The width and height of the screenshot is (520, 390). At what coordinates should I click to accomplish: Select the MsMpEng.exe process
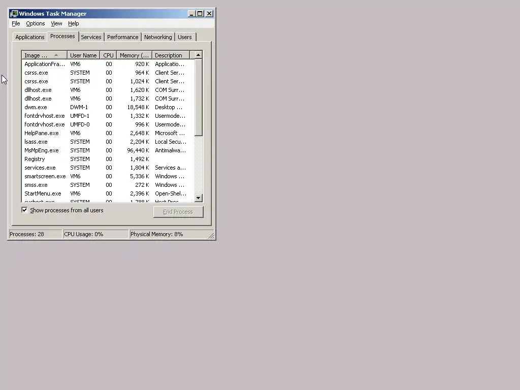[108, 150]
